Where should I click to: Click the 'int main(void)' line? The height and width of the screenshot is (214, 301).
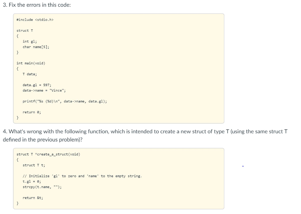coord(31,63)
